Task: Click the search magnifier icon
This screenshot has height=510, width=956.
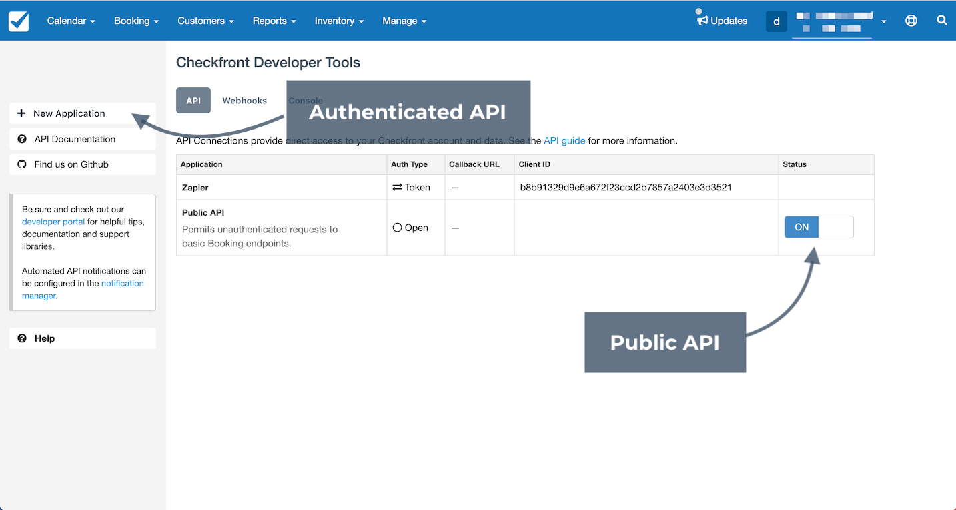Action: pos(941,21)
